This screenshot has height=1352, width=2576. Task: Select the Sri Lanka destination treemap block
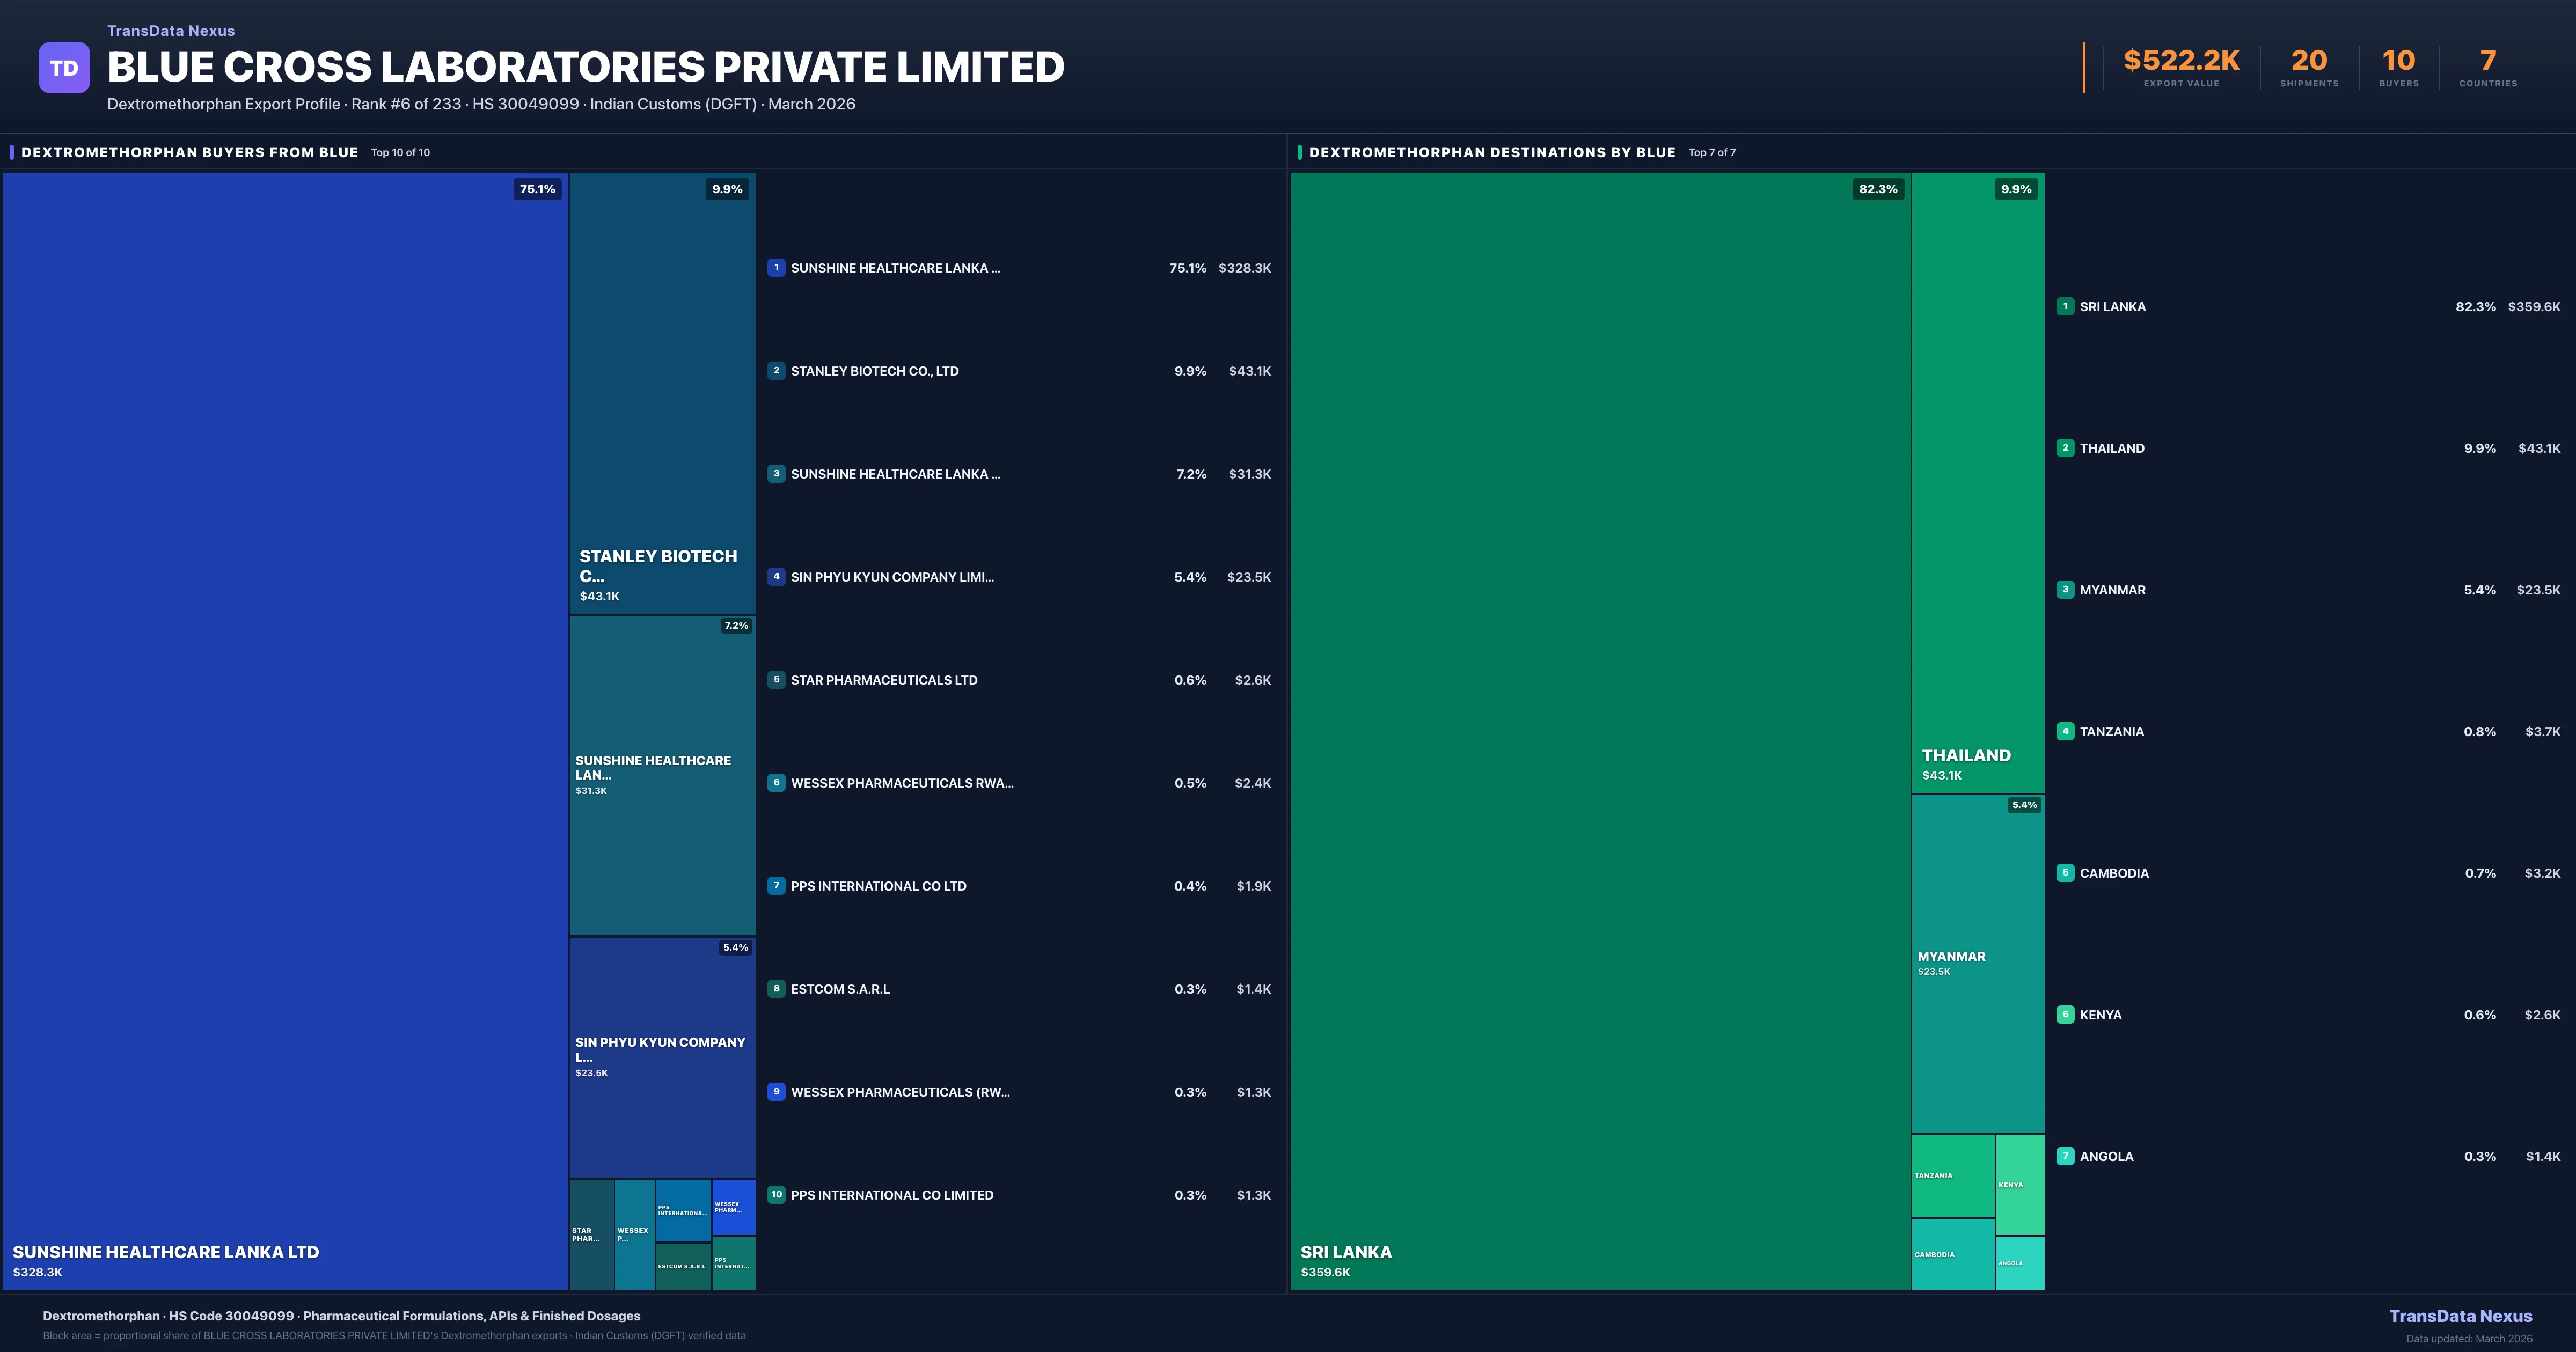point(1600,730)
